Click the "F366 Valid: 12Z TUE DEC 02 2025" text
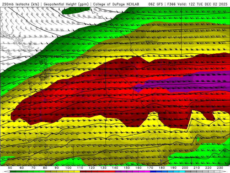The width and height of the screenshot is (230, 173). pos(198,4)
